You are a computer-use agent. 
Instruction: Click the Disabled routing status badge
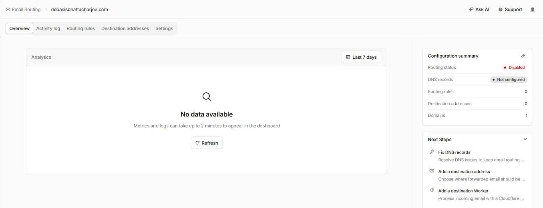514,68
